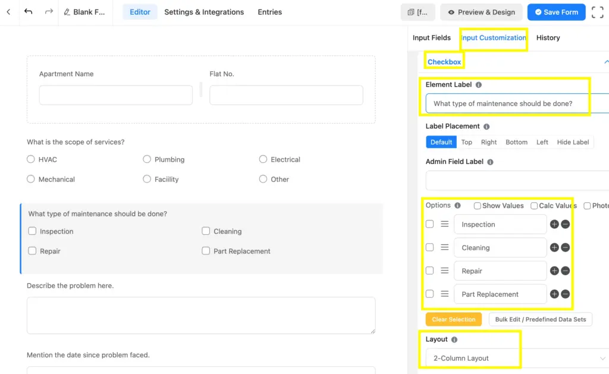This screenshot has width=609, height=374.
Task: Enter fullscreen using the expand icon
Action: click(597, 12)
